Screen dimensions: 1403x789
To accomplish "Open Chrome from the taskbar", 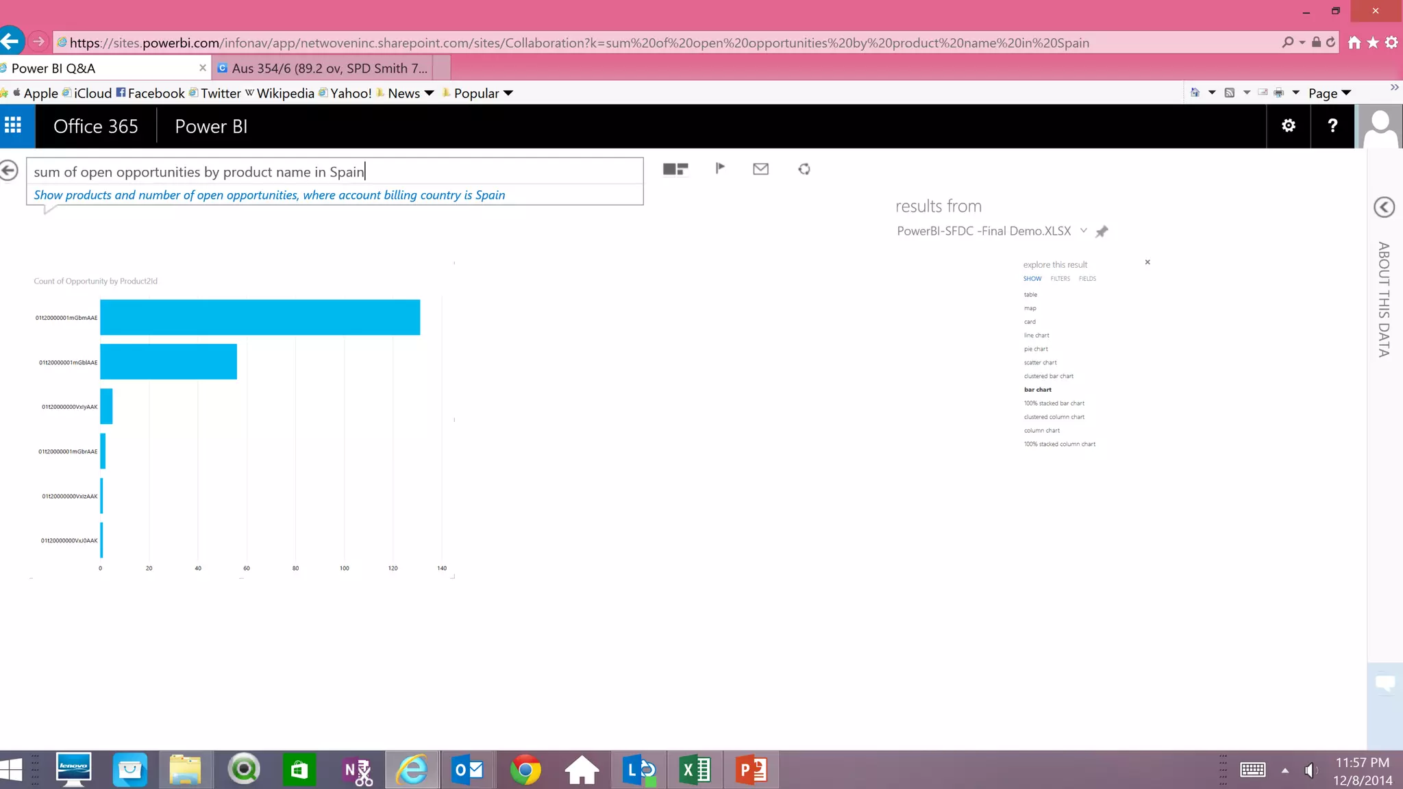I will click(525, 770).
